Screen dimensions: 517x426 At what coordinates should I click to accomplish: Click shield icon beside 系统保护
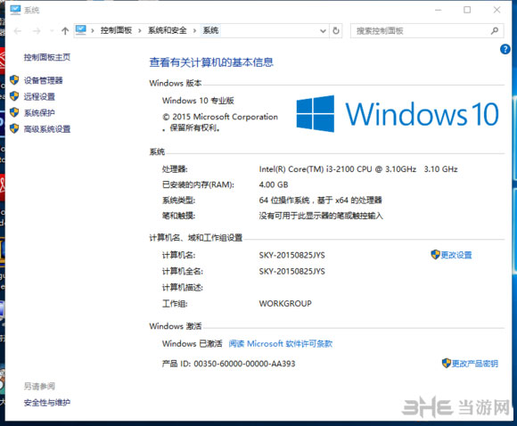[14, 112]
